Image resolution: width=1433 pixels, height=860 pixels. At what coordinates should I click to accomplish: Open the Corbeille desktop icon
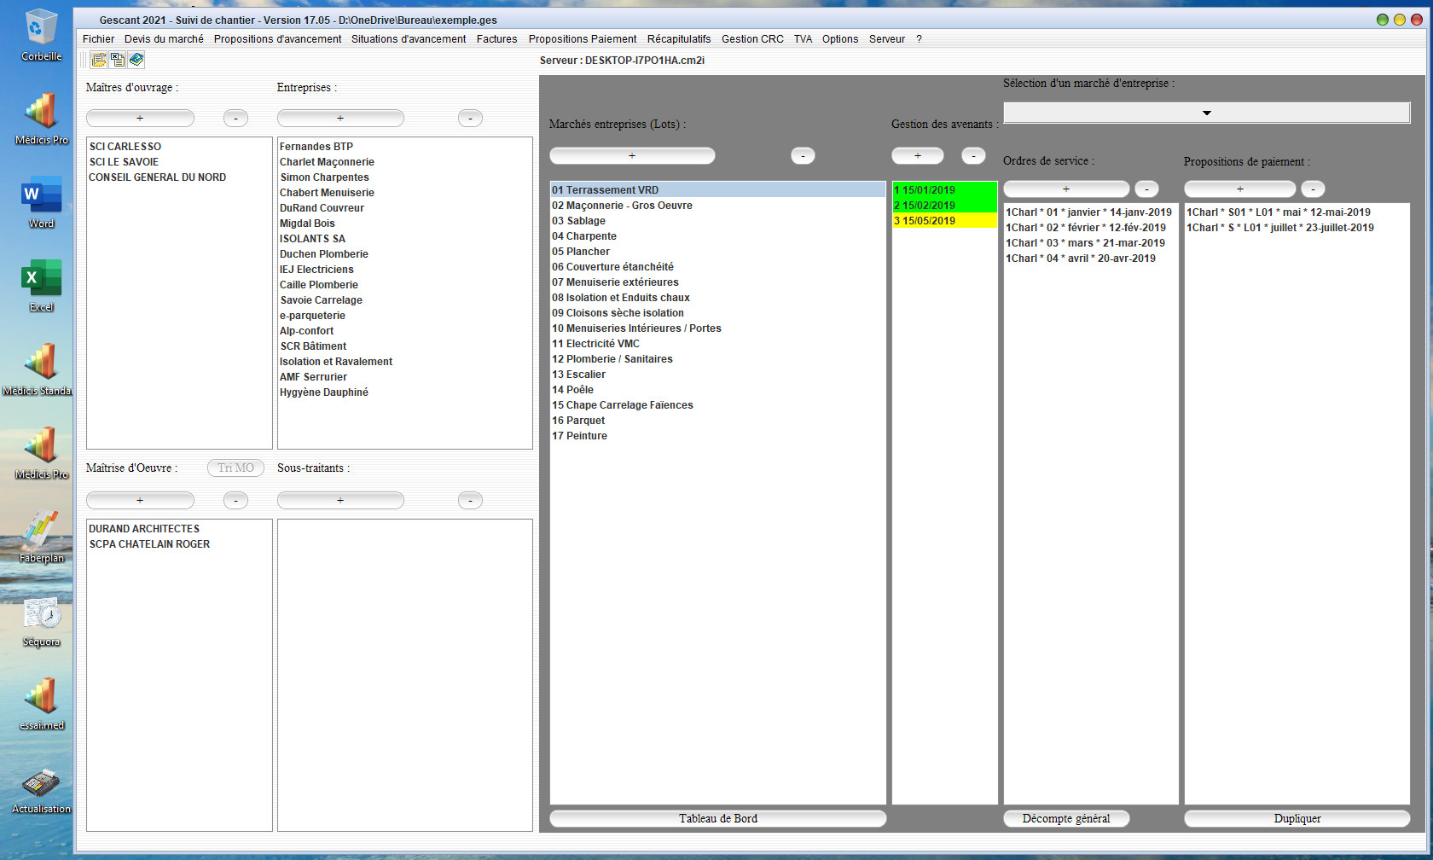pos(41,36)
